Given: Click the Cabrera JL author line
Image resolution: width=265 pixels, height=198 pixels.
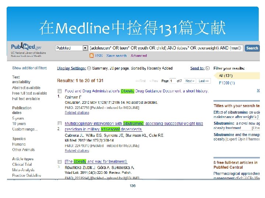Looking at the screenshot, I should pyautogui.click(x=114, y=135).
